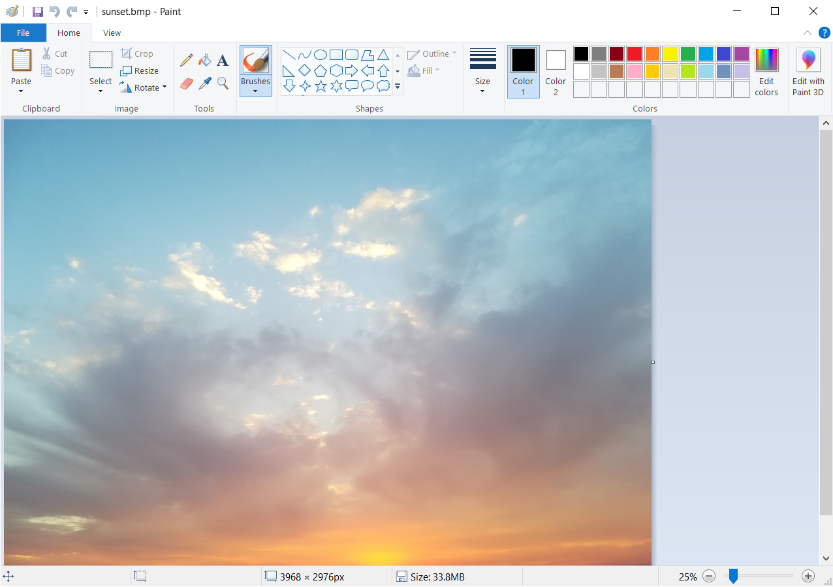Click the Save icon in title bar
This screenshot has width=833, height=587.
coord(38,12)
